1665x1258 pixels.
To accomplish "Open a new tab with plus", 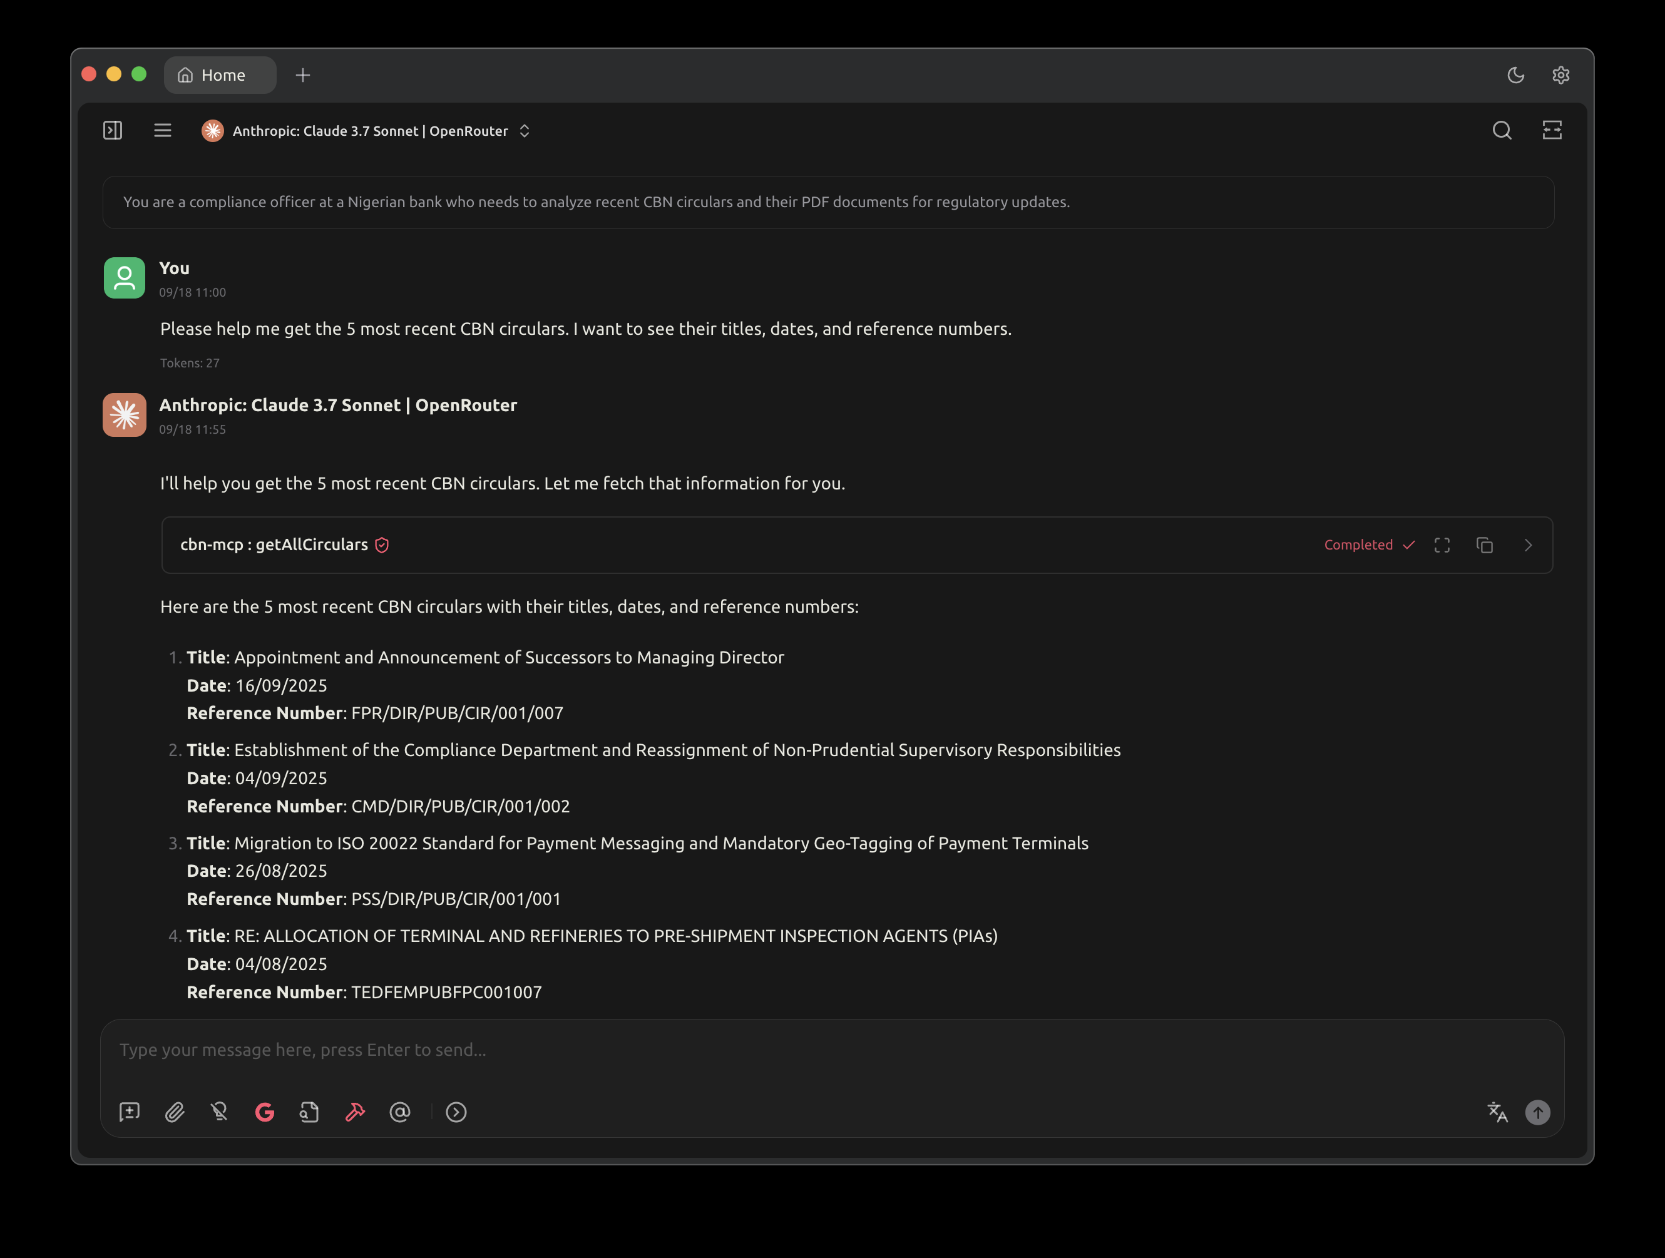I will tap(302, 75).
